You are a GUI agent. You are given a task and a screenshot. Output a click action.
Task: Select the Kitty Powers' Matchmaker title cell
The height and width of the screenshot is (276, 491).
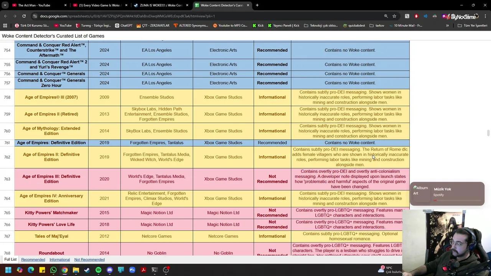pos(51,213)
